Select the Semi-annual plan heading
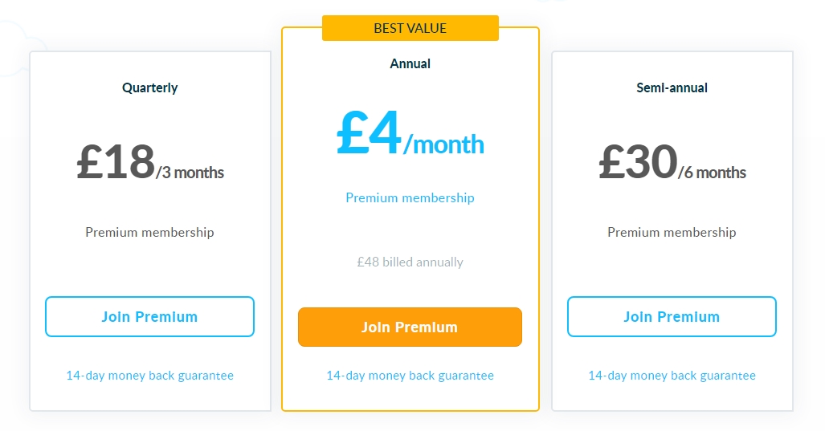Image resolution: width=825 pixels, height=431 pixels. coord(672,87)
